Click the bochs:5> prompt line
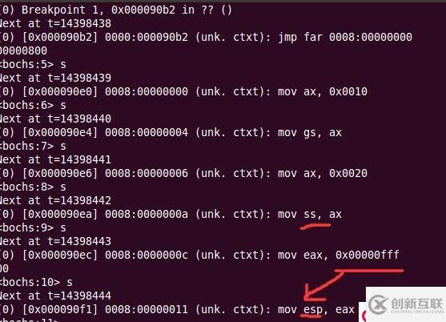The height and width of the screenshot is (322, 446). tap(33, 64)
